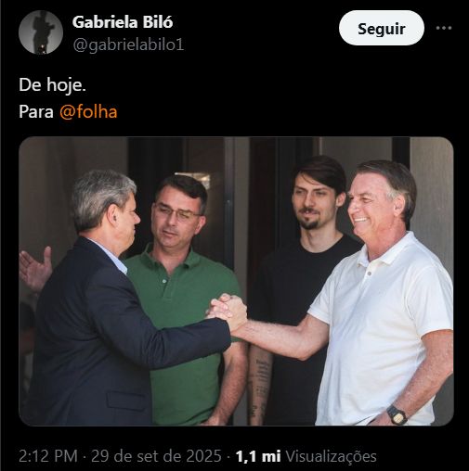Open the three-dot more options menu
This screenshot has width=469, height=471.
click(x=444, y=28)
